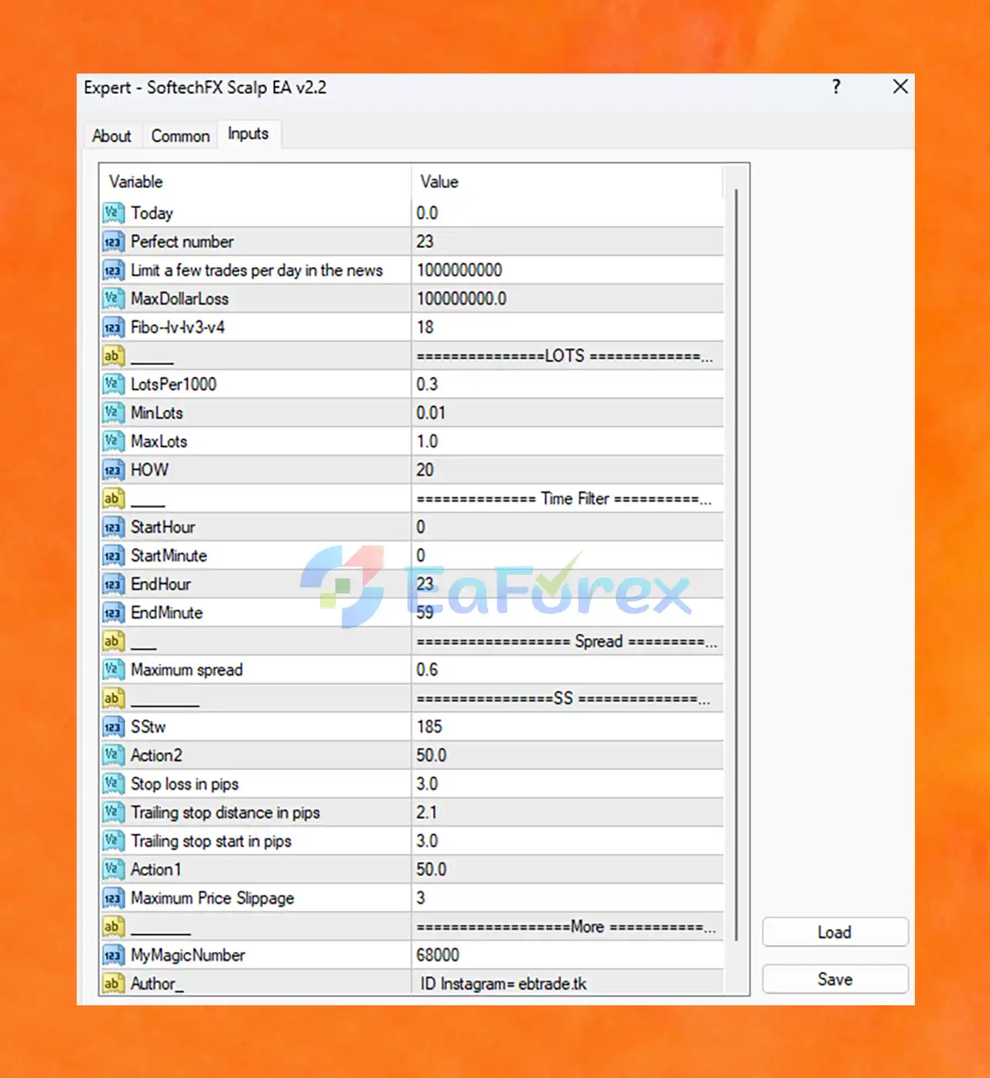Click the StartHour variable name
The height and width of the screenshot is (1078, 990).
(x=162, y=527)
